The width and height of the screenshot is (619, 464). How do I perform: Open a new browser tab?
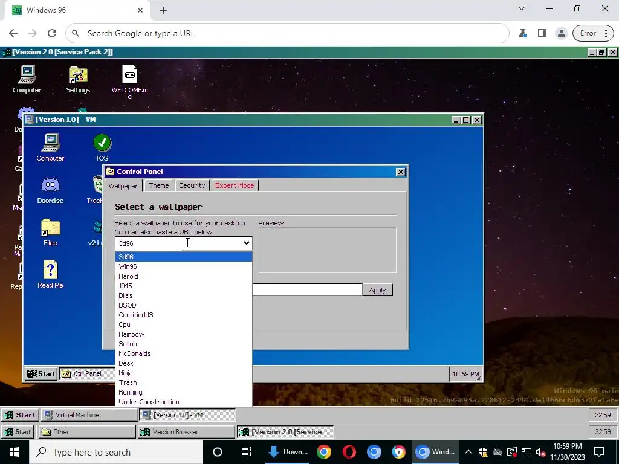[x=163, y=10]
